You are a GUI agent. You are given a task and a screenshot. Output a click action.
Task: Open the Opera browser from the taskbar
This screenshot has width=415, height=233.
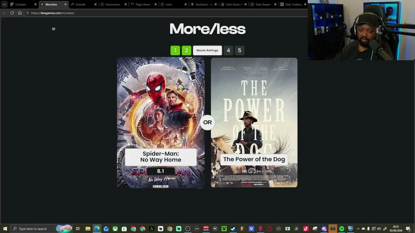coord(269,229)
